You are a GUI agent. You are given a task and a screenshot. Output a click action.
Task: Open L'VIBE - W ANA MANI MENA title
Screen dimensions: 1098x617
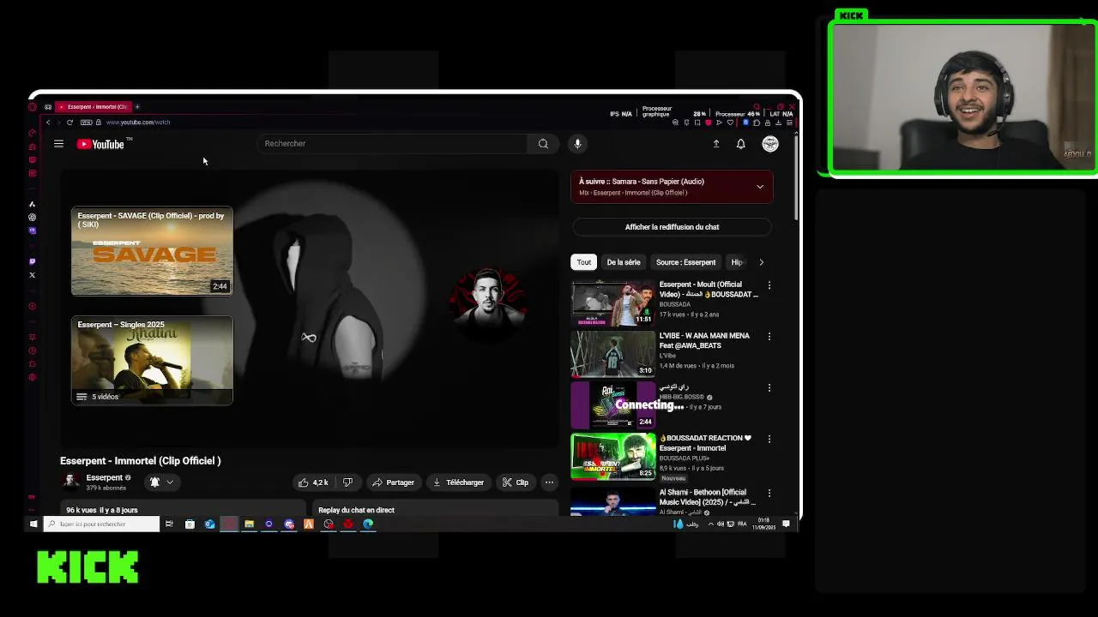point(704,340)
